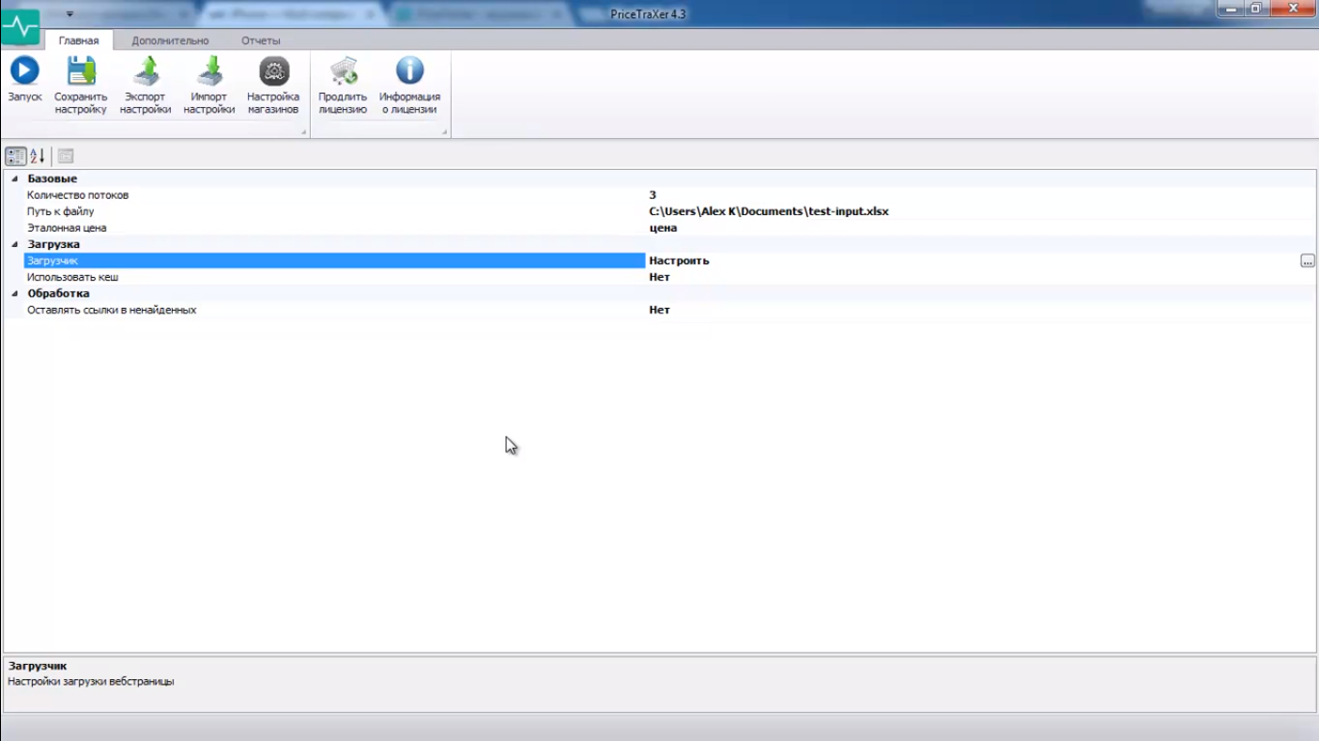This screenshot has height=741, width=1319.
Task: Switch to the Дополнительно tab
Action: point(170,41)
